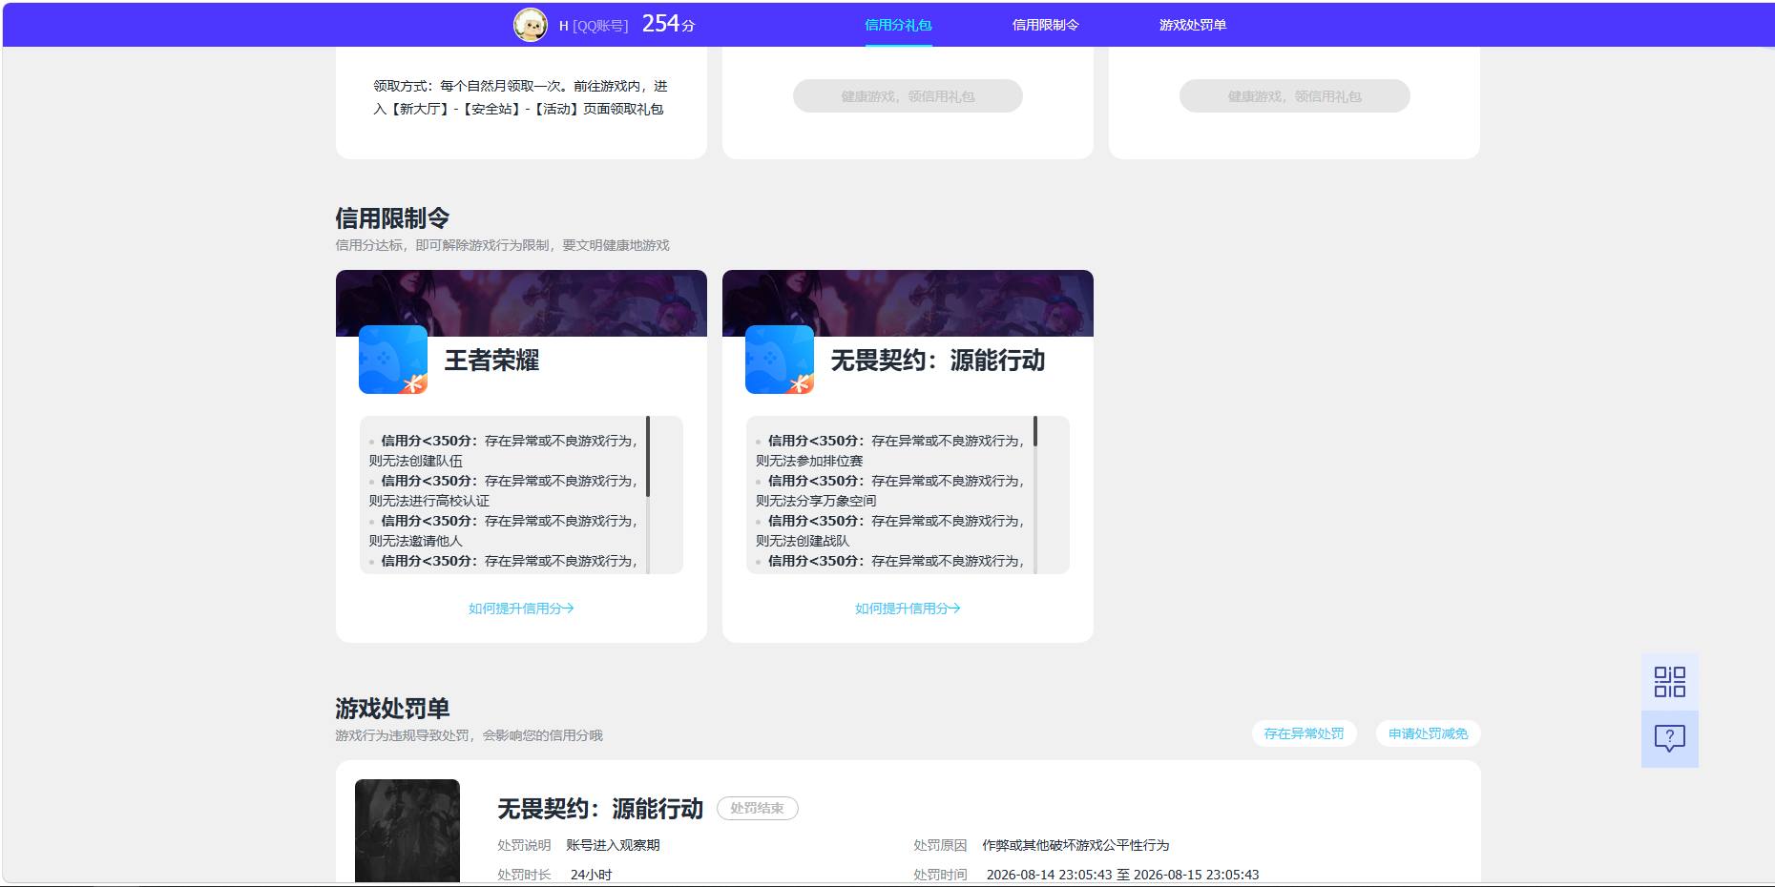
Task: Click the 254分 credit score
Action: (x=668, y=24)
